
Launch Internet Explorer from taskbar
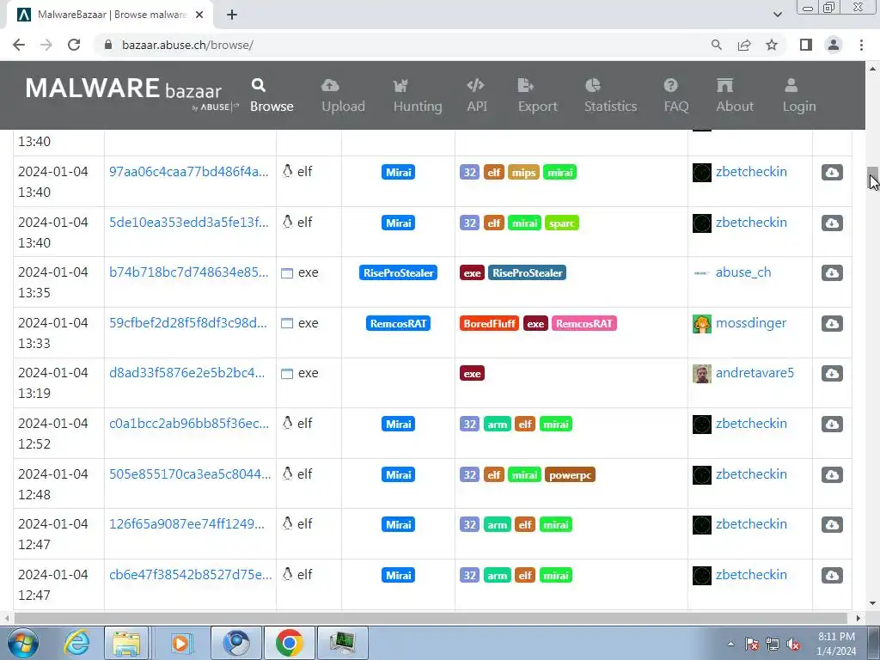(76, 643)
